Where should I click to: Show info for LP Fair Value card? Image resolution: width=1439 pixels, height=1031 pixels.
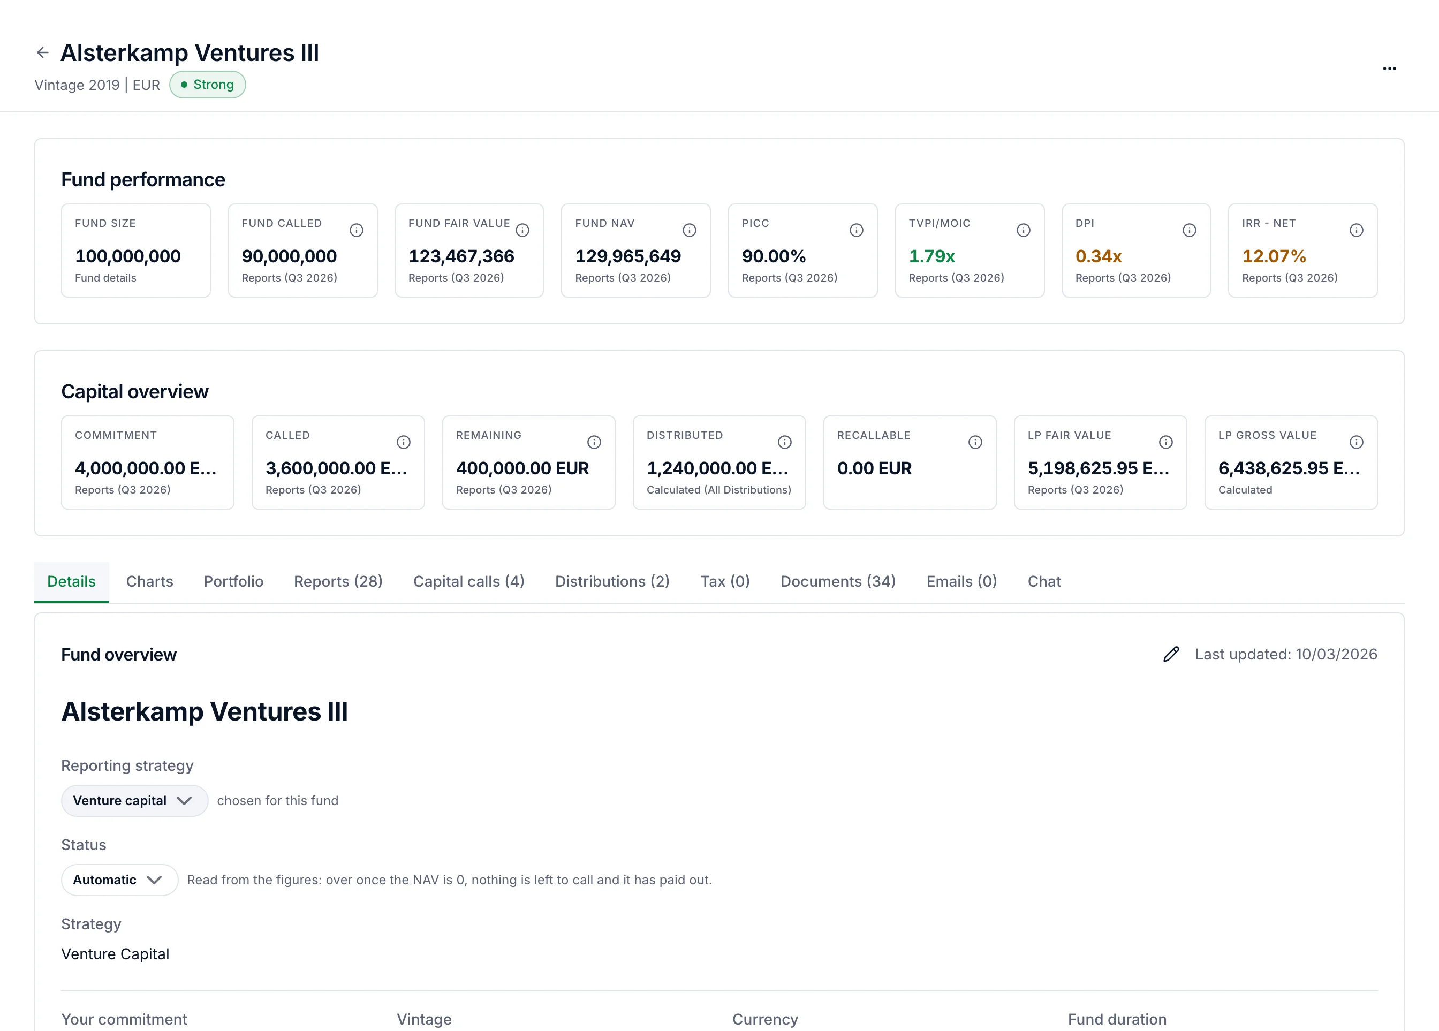[x=1165, y=442]
